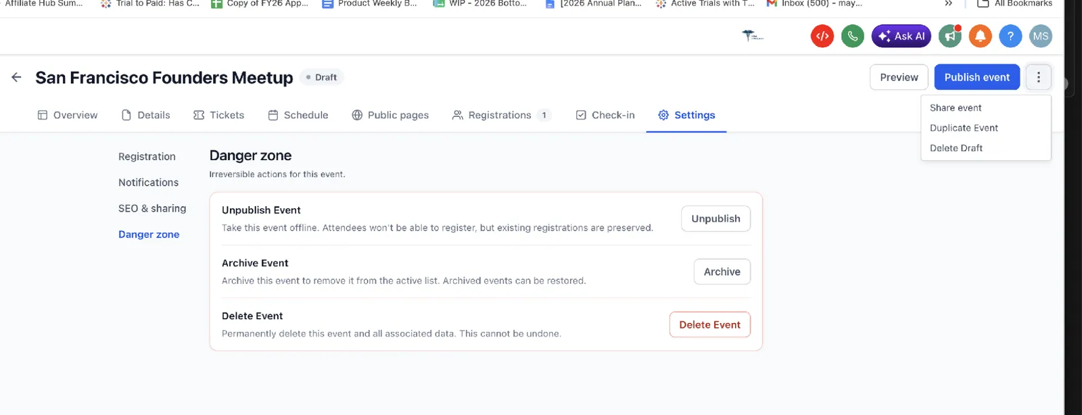Image resolution: width=1082 pixels, height=415 pixels.
Task: Expand the bookmarks overflow chevron
Action: click(x=949, y=3)
